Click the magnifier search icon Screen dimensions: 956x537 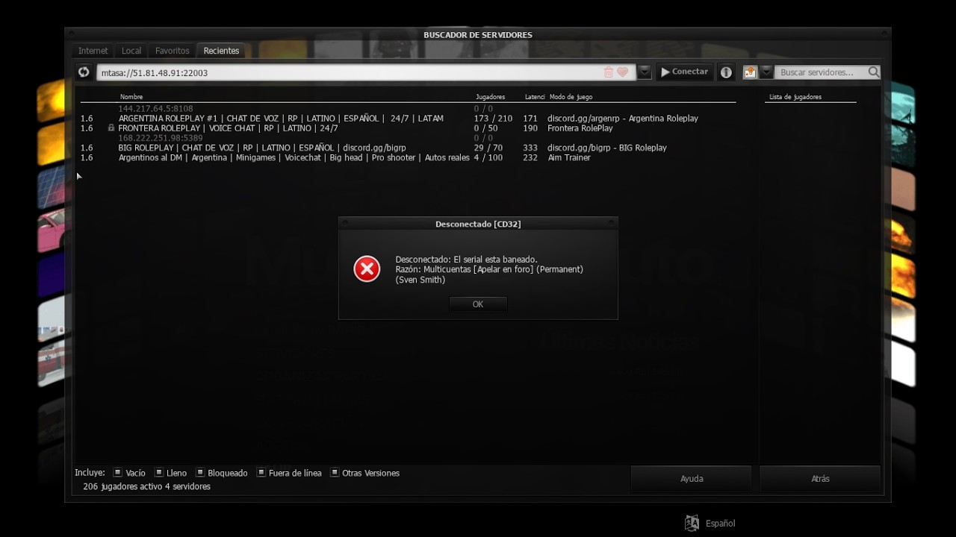(x=873, y=72)
